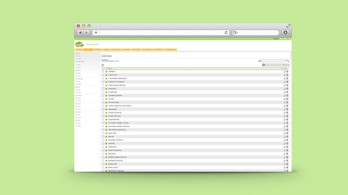Viewport: 348px width, 195px height.
Task: Check the box for Babilônia Gastronomia & CIA
Action: tap(103, 157)
